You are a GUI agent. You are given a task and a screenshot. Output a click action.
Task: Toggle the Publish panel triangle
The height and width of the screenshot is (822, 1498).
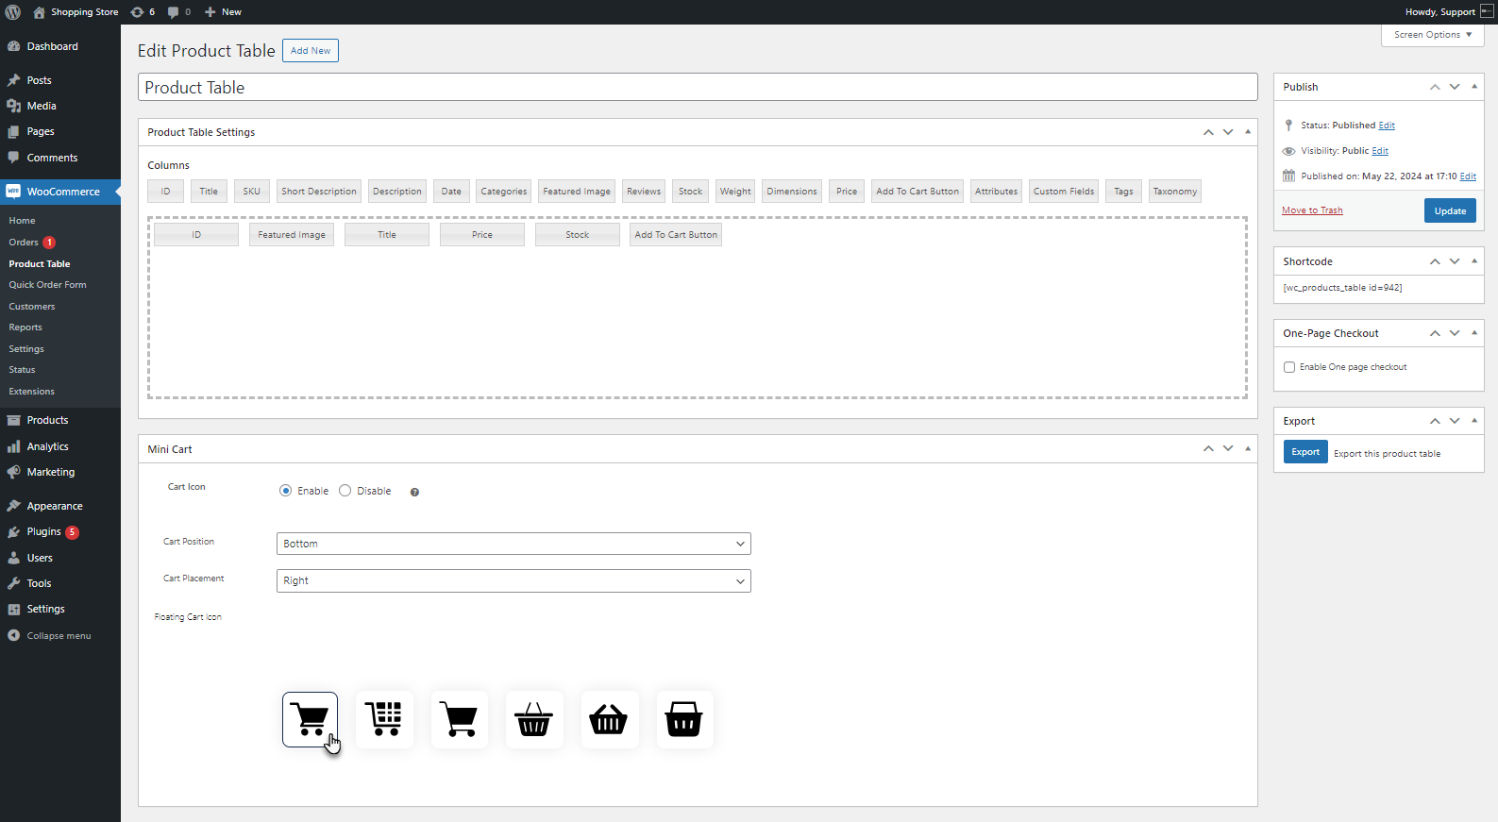pyautogui.click(x=1474, y=87)
